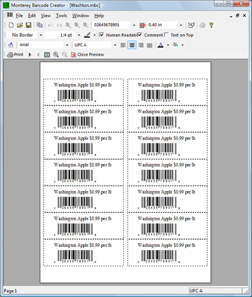
Task: Select center text alignment icon
Action: [132, 45]
